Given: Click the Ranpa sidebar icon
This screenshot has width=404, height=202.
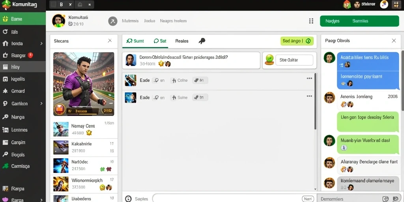Looking at the screenshot, I should pos(5,189).
